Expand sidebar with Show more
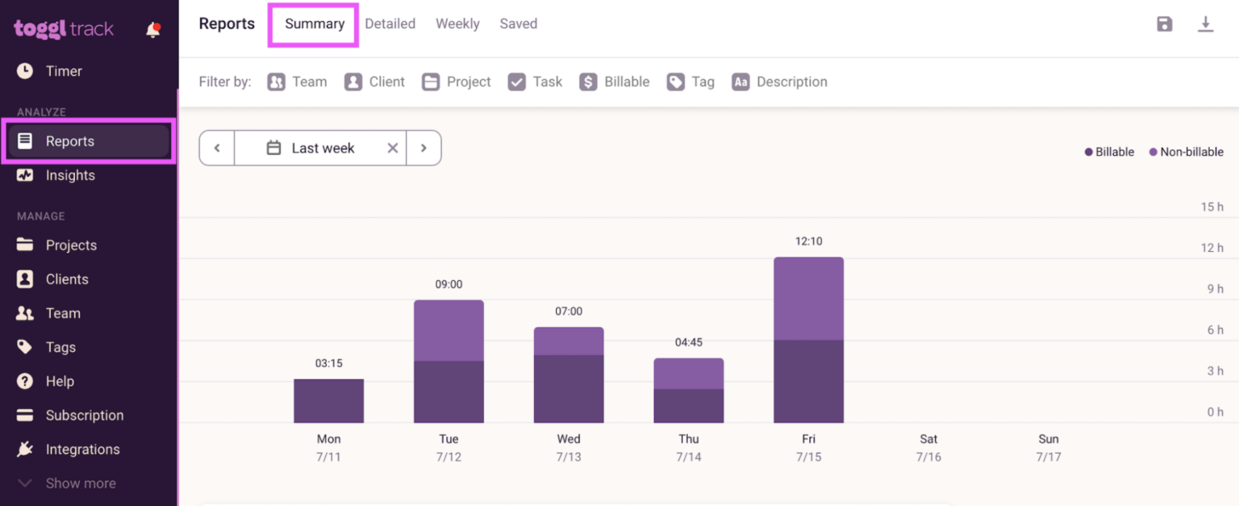The width and height of the screenshot is (1239, 506). [x=80, y=483]
